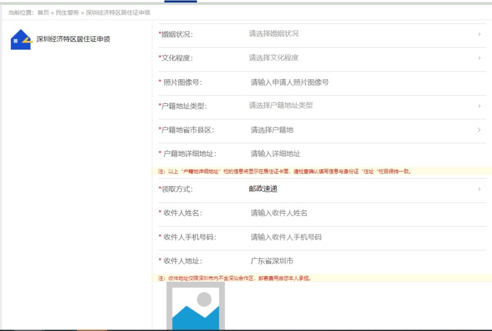Expand the 文化程度 selection chevron
This screenshot has width=492, height=331.
point(479,58)
